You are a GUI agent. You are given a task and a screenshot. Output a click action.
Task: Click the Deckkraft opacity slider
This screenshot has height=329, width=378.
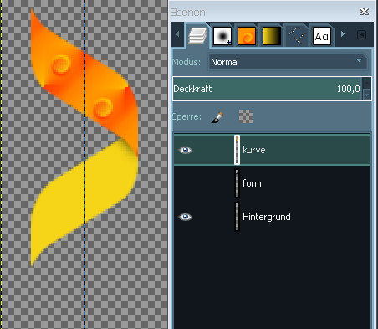pyautogui.click(x=267, y=89)
